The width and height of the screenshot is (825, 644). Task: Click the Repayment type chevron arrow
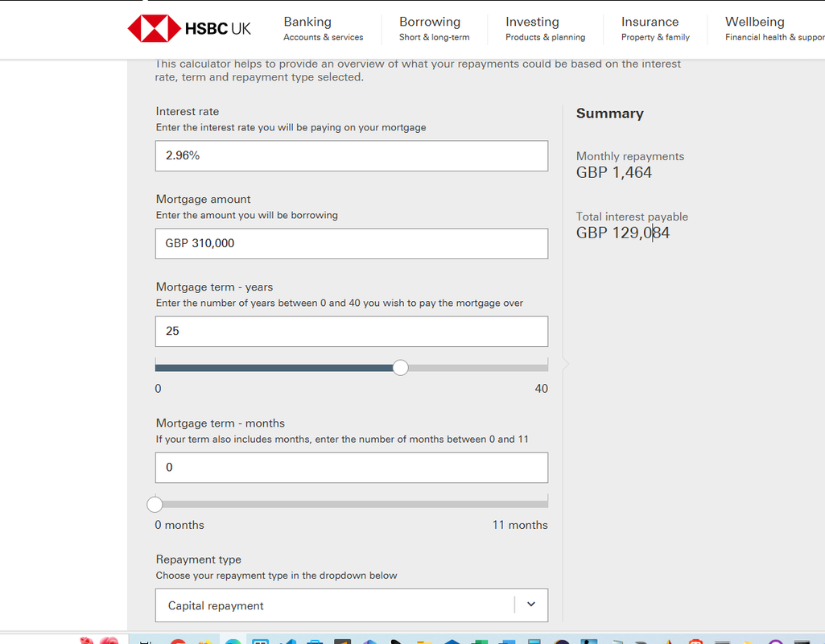point(531,605)
